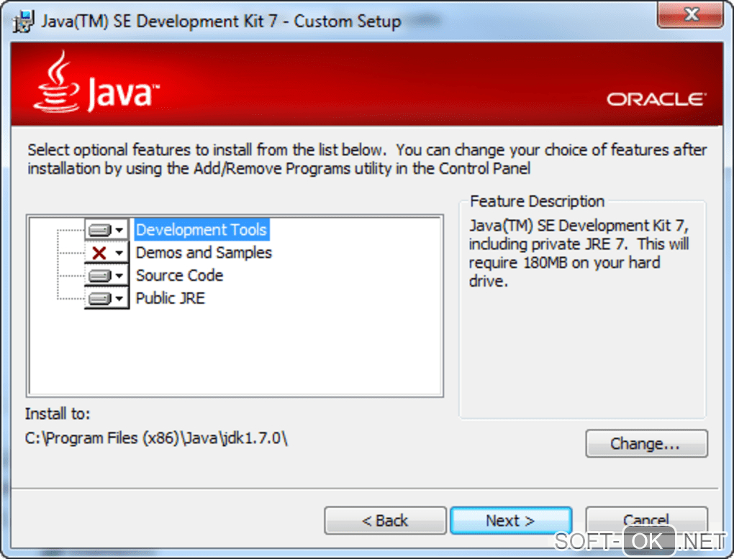Close the Custom Setup window
This screenshot has height=559, width=734.
[691, 14]
